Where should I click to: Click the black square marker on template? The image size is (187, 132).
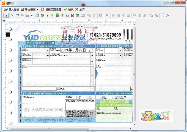8,34
